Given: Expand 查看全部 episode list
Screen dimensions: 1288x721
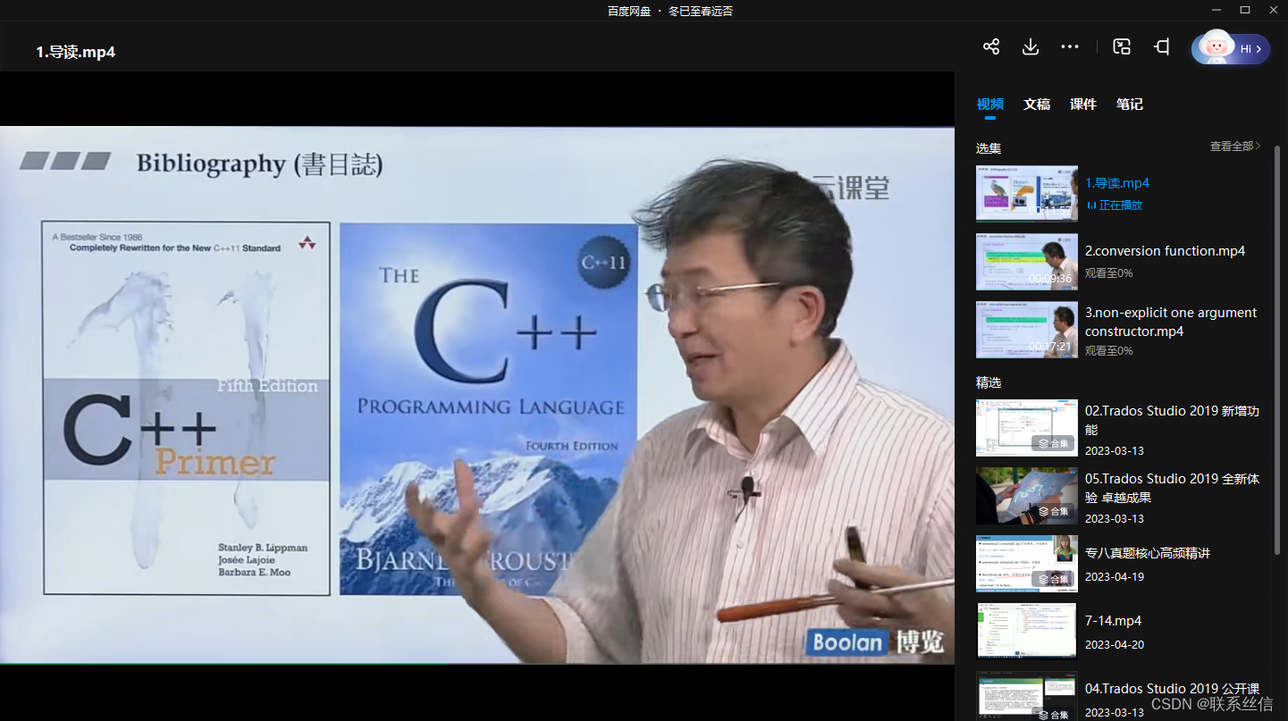Looking at the screenshot, I should coord(1235,146).
